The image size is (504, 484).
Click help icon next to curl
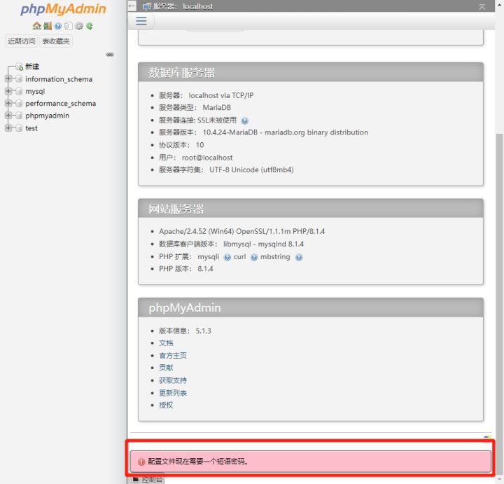tap(254, 257)
